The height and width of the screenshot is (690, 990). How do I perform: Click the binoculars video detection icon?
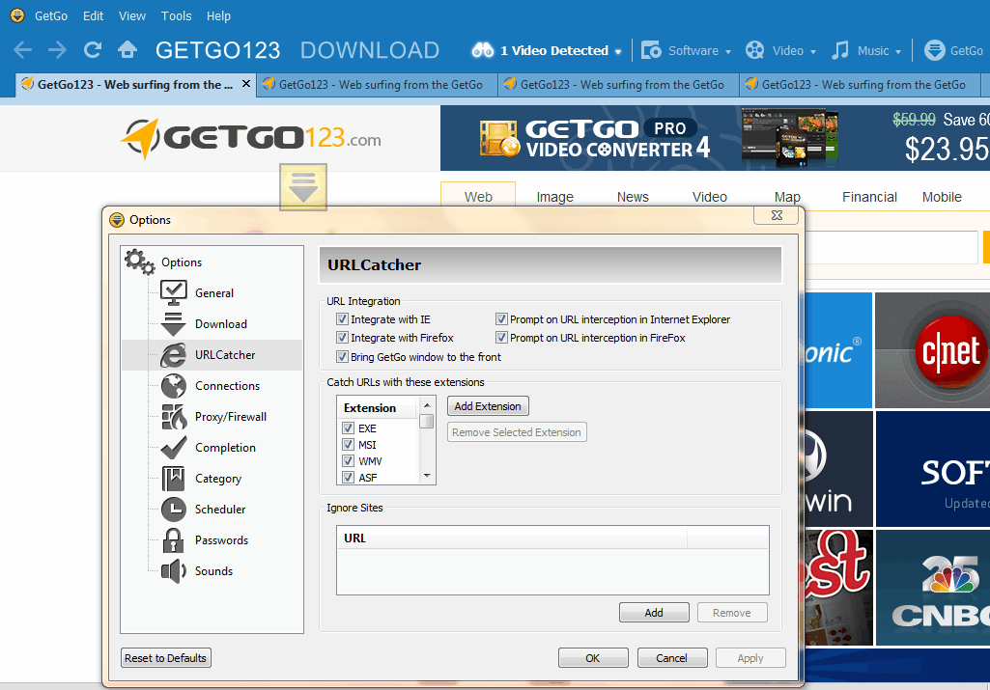pos(483,50)
